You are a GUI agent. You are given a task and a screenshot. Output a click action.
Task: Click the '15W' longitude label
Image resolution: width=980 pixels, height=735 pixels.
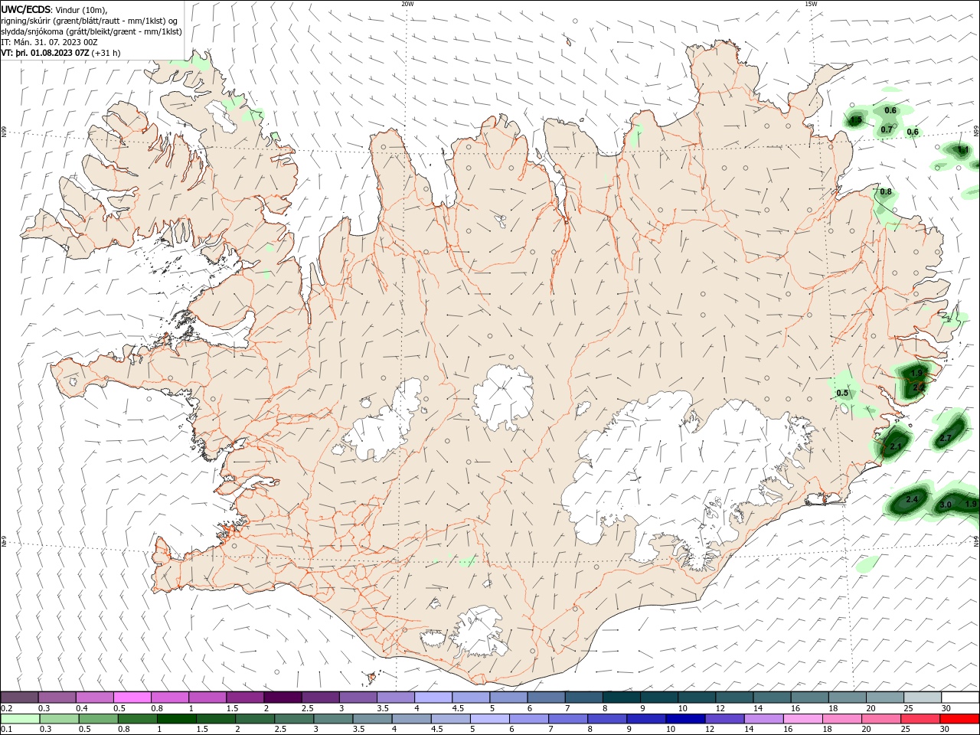tap(811, 4)
